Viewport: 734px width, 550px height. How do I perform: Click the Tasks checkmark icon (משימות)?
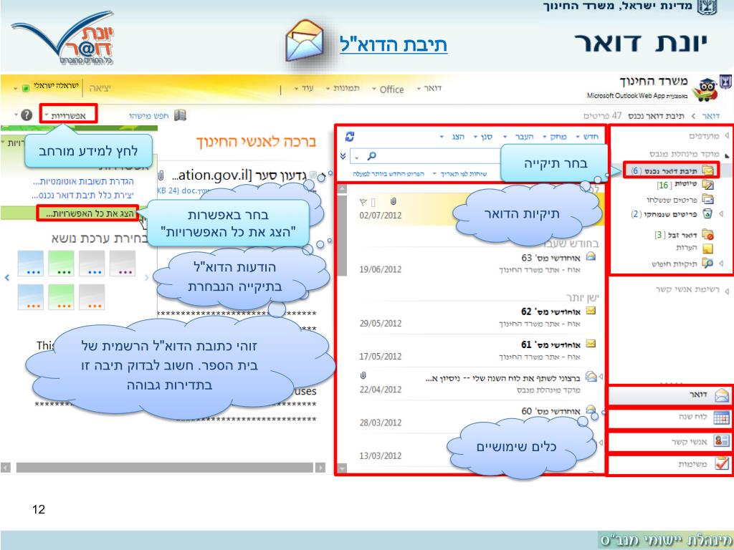coord(721,463)
